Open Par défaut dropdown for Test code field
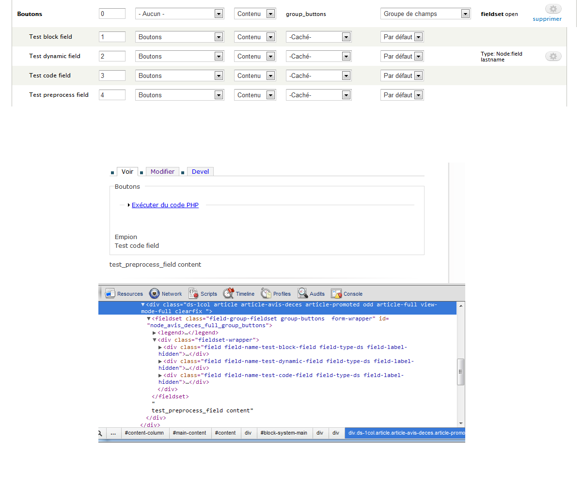583x484 pixels. click(402, 76)
